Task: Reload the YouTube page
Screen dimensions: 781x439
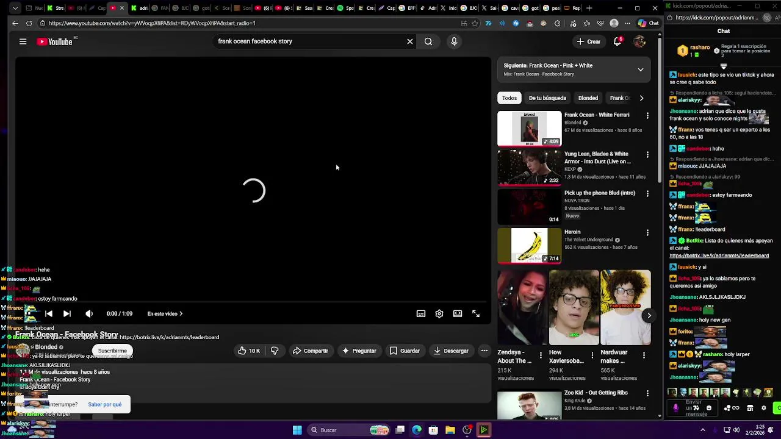Action: (x=29, y=23)
